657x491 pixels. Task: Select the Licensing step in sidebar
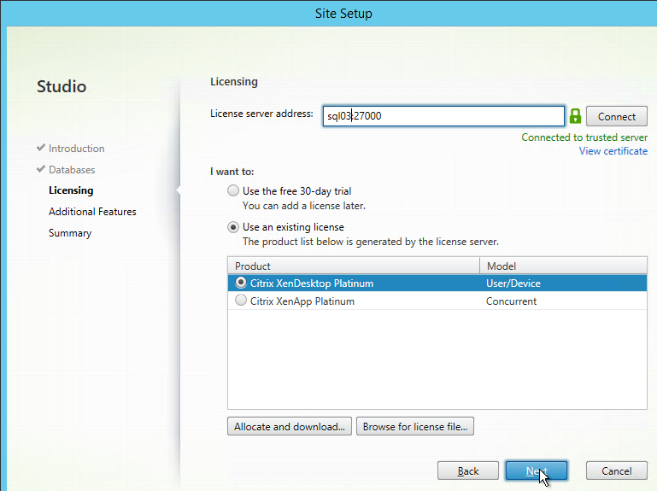pos(71,190)
